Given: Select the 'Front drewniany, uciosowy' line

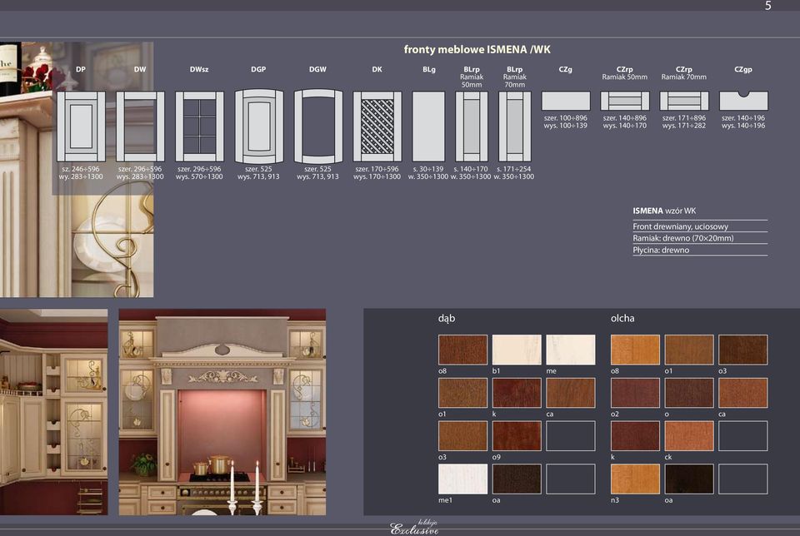Looking at the screenshot, I should (681, 226).
